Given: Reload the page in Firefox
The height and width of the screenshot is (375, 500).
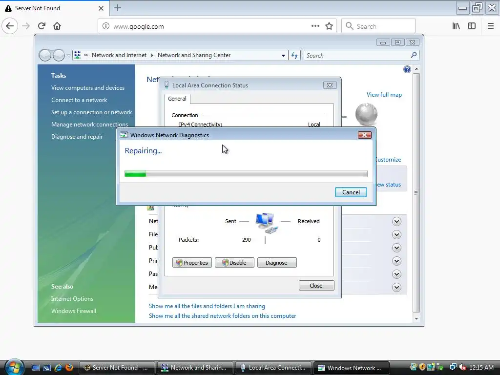Looking at the screenshot, I should 42,26.
